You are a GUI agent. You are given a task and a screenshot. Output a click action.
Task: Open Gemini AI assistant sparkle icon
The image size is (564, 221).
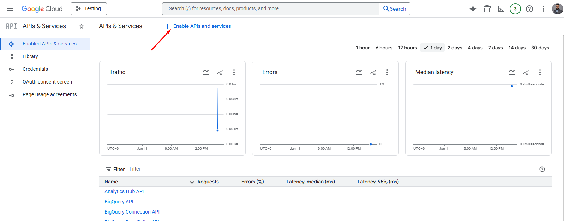pyautogui.click(x=473, y=9)
